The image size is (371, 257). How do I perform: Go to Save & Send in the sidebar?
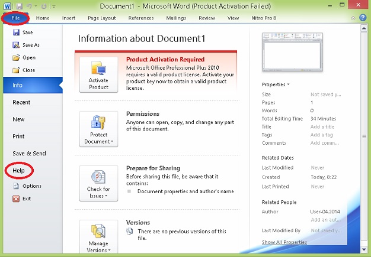click(x=29, y=154)
